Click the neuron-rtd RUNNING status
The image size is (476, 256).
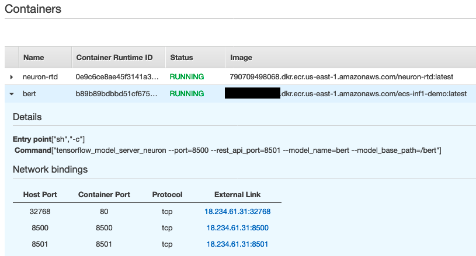[x=187, y=77]
